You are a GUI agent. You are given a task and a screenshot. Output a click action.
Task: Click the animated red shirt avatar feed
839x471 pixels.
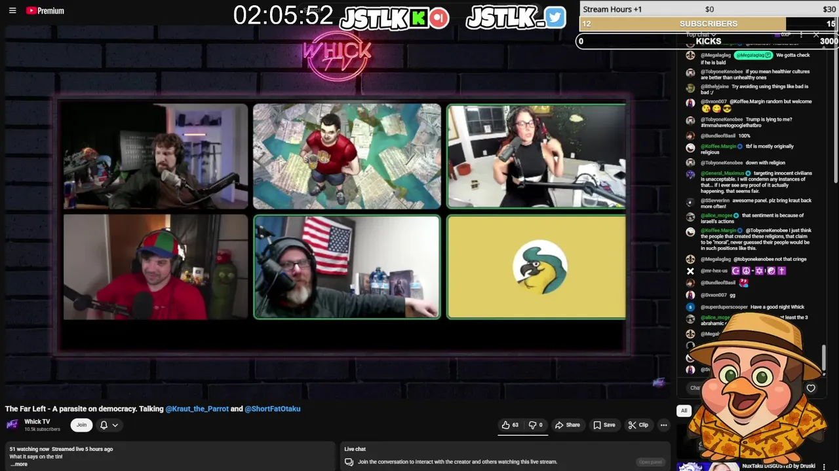(x=347, y=156)
